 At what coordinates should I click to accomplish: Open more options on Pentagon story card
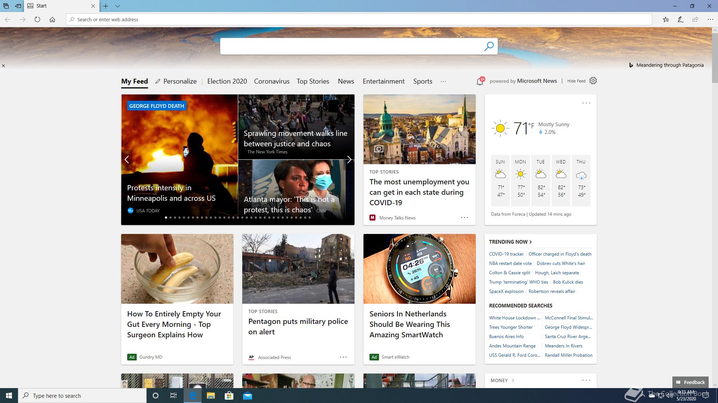pos(343,357)
